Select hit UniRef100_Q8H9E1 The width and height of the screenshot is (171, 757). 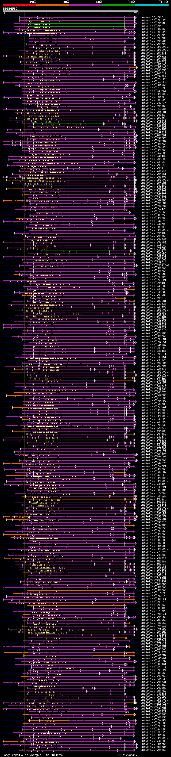pos(153,381)
